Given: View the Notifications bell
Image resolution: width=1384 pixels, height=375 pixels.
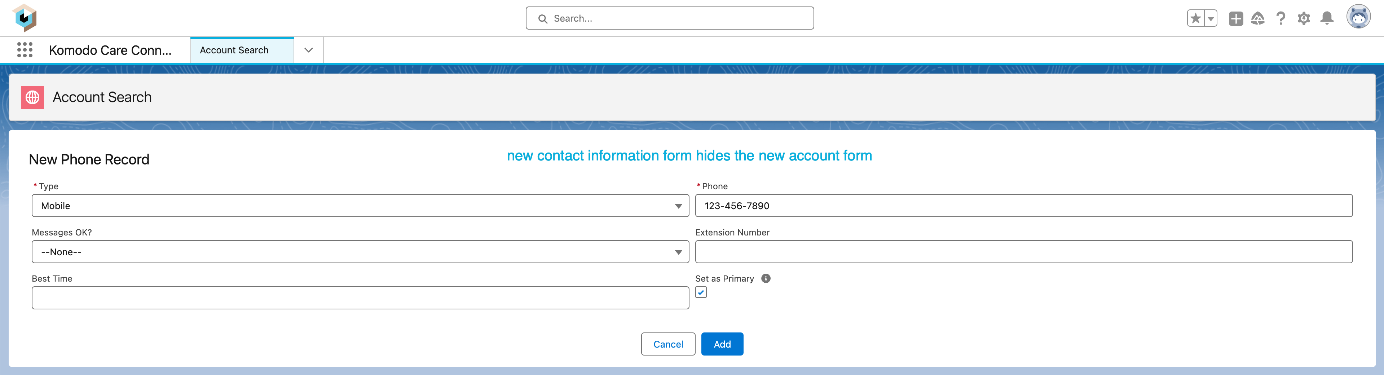Looking at the screenshot, I should (x=1327, y=18).
